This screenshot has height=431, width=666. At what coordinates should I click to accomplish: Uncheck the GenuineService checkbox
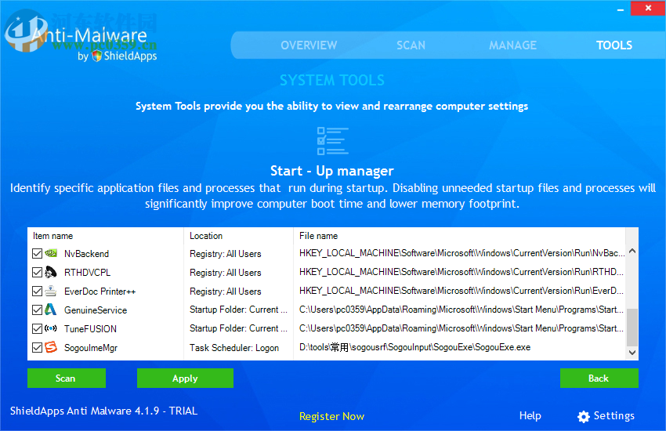(38, 310)
